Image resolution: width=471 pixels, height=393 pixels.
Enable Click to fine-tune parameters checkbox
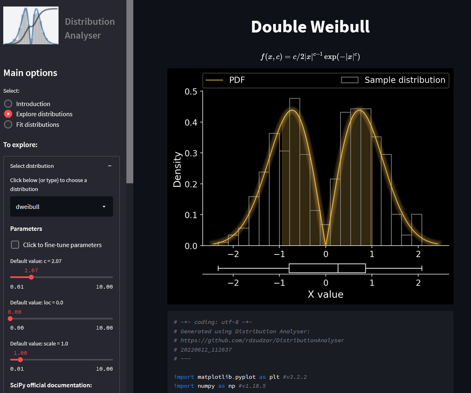pos(15,245)
